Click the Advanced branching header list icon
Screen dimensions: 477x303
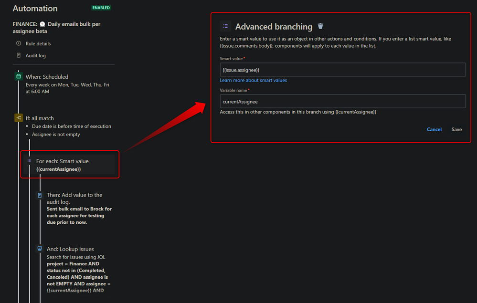(225, 26)
